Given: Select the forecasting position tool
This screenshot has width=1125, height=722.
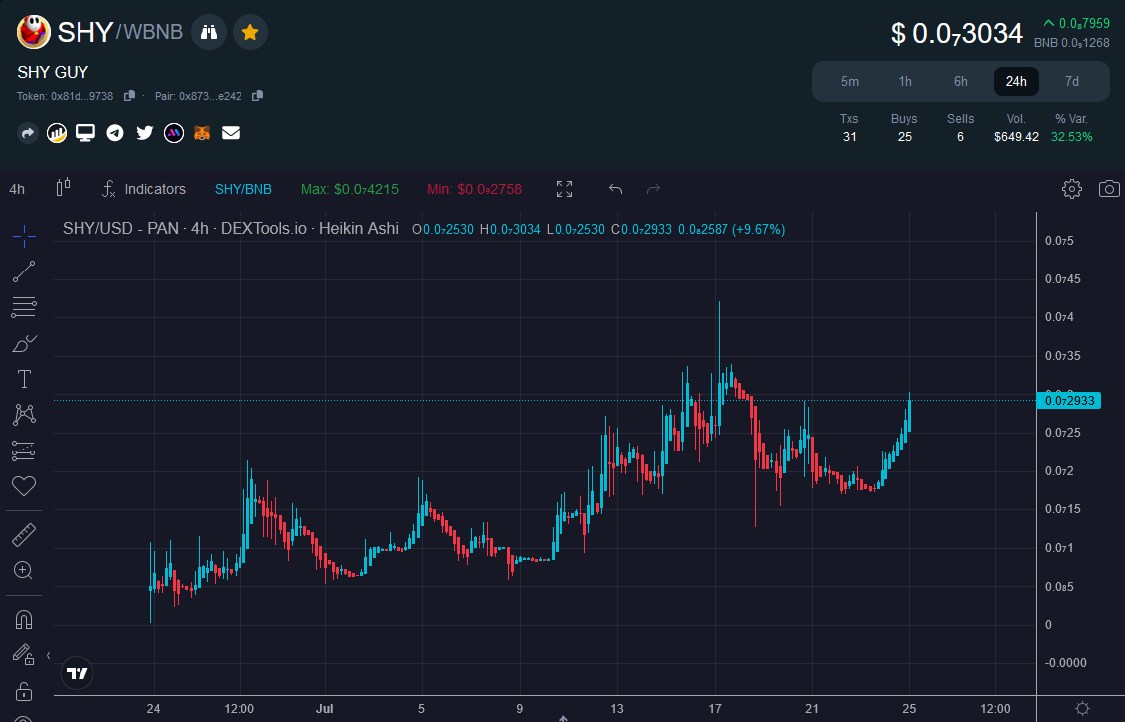Looking at the screenshot, I should 24,451.
